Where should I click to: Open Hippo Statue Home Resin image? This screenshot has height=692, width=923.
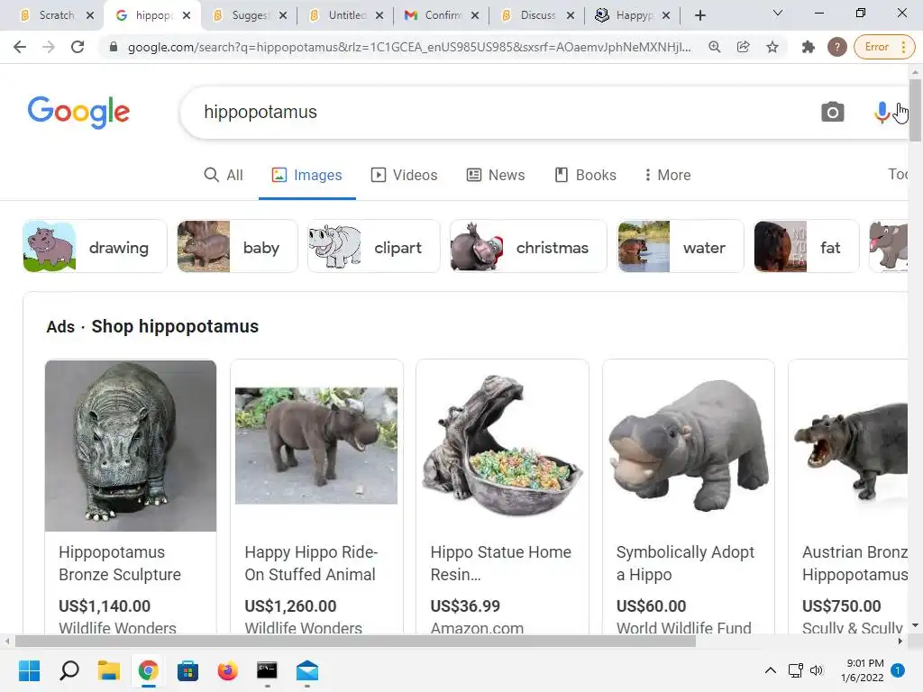coord(502,445)
